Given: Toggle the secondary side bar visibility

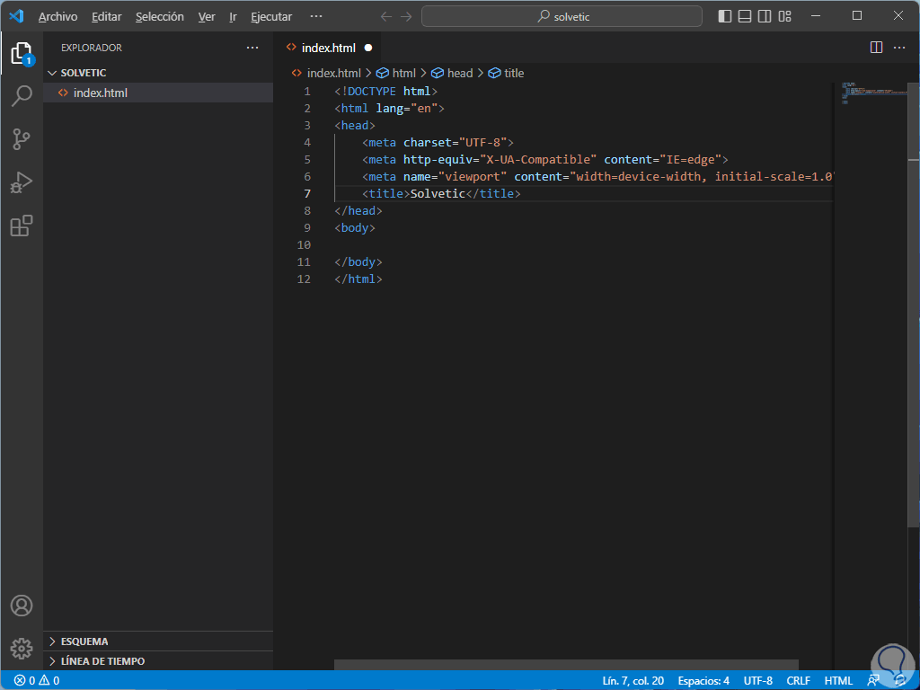Looking at the screenshot, I should [x=765, y=16].
